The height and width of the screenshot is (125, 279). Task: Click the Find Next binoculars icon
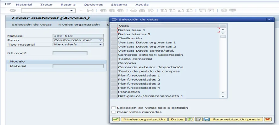pyautogui.click(x=151, y=10)
